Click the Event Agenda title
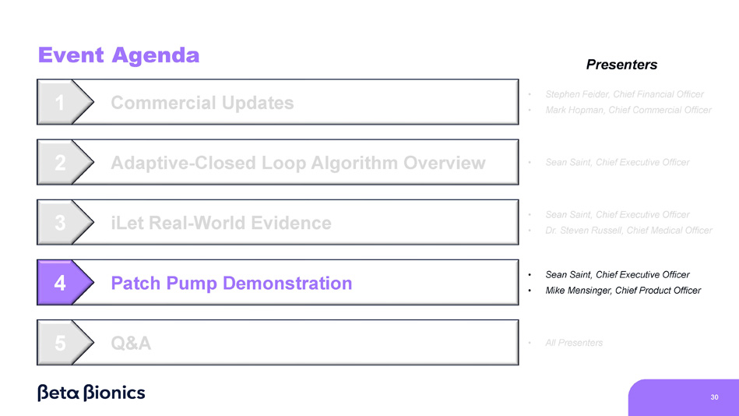Image resolution: width=739 pixels, height=416 pixels. pyautogui.click(x=118, y=55)
